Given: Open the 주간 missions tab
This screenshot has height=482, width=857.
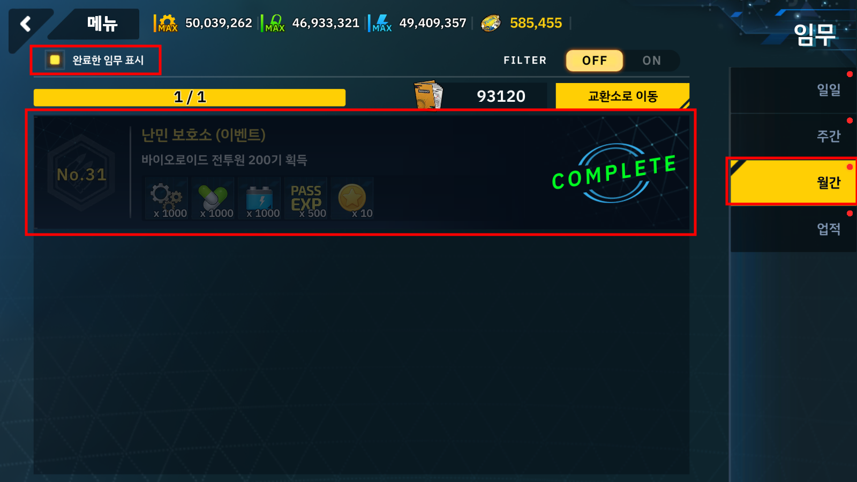Looking at the screenshot, I should pyautogui.click(x=793, y=136).
